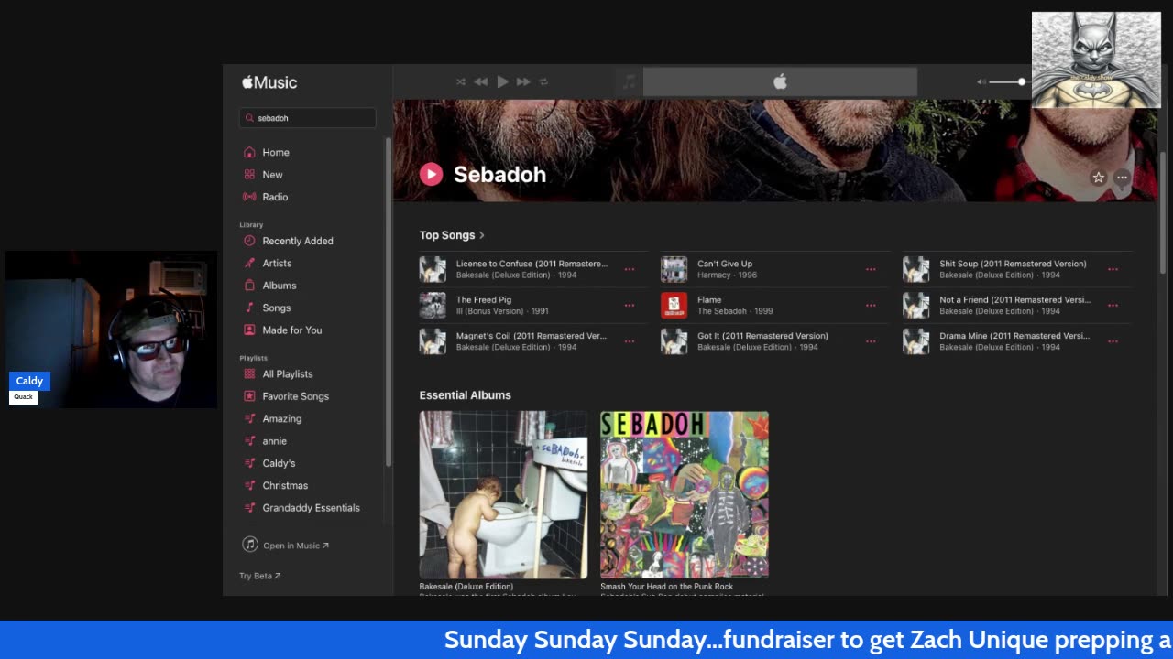The image size is (1173, 659).
Task: Open more options for Flame
Action: pos(871,306)
